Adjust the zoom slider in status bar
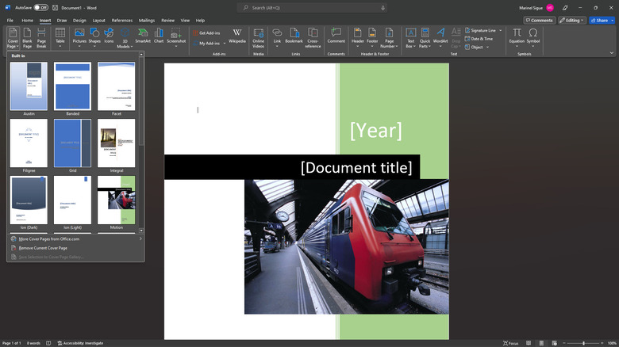 click(583, 343)
